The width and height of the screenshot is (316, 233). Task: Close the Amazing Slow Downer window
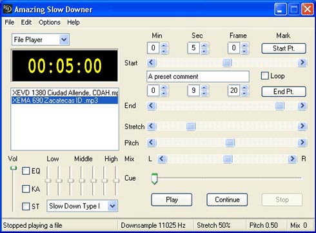click(308, 9)
